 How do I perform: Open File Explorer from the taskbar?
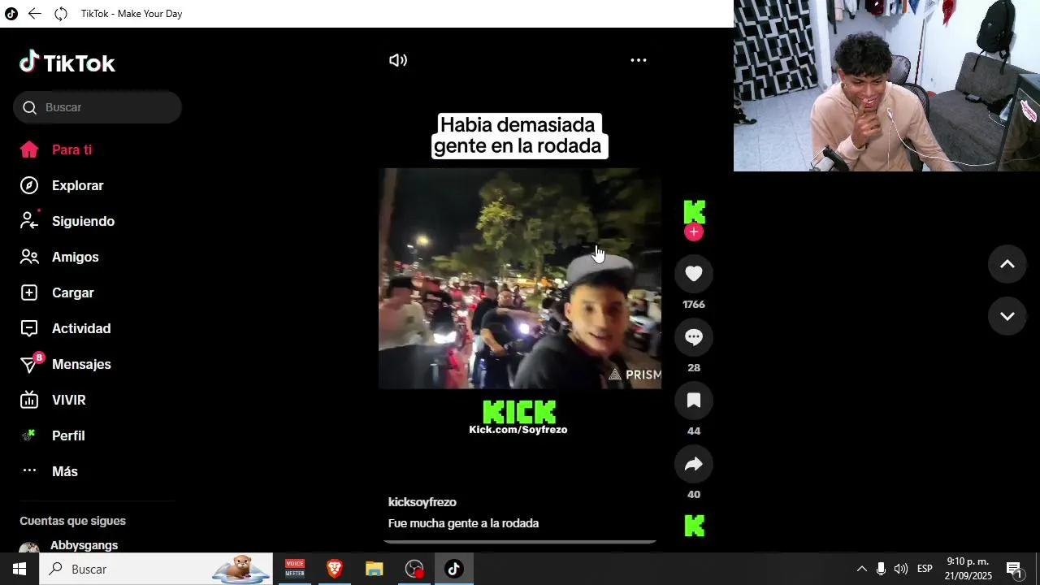(374, 569)
